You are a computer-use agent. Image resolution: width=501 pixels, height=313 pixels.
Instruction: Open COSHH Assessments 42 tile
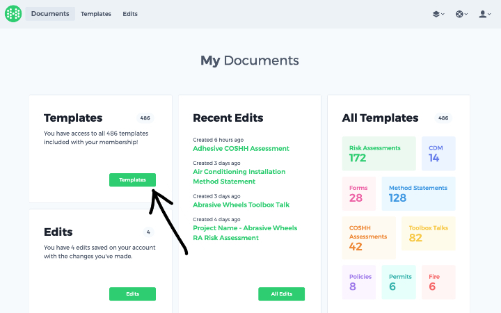(369, 238)
